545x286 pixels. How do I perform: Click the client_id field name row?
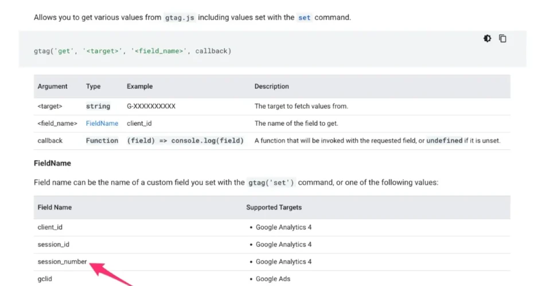pyautogui.click(x=272, y=228)
